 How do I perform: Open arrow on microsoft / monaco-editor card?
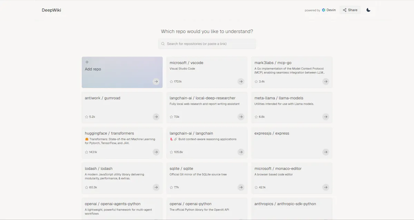(326, 187)
